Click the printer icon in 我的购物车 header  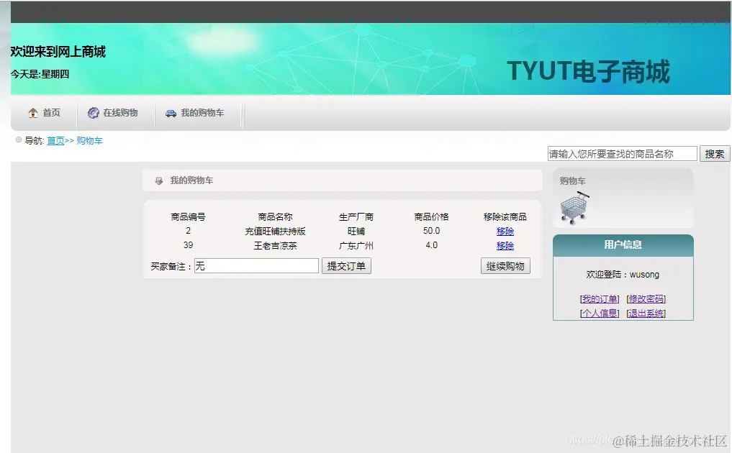(x=158, y=180)
